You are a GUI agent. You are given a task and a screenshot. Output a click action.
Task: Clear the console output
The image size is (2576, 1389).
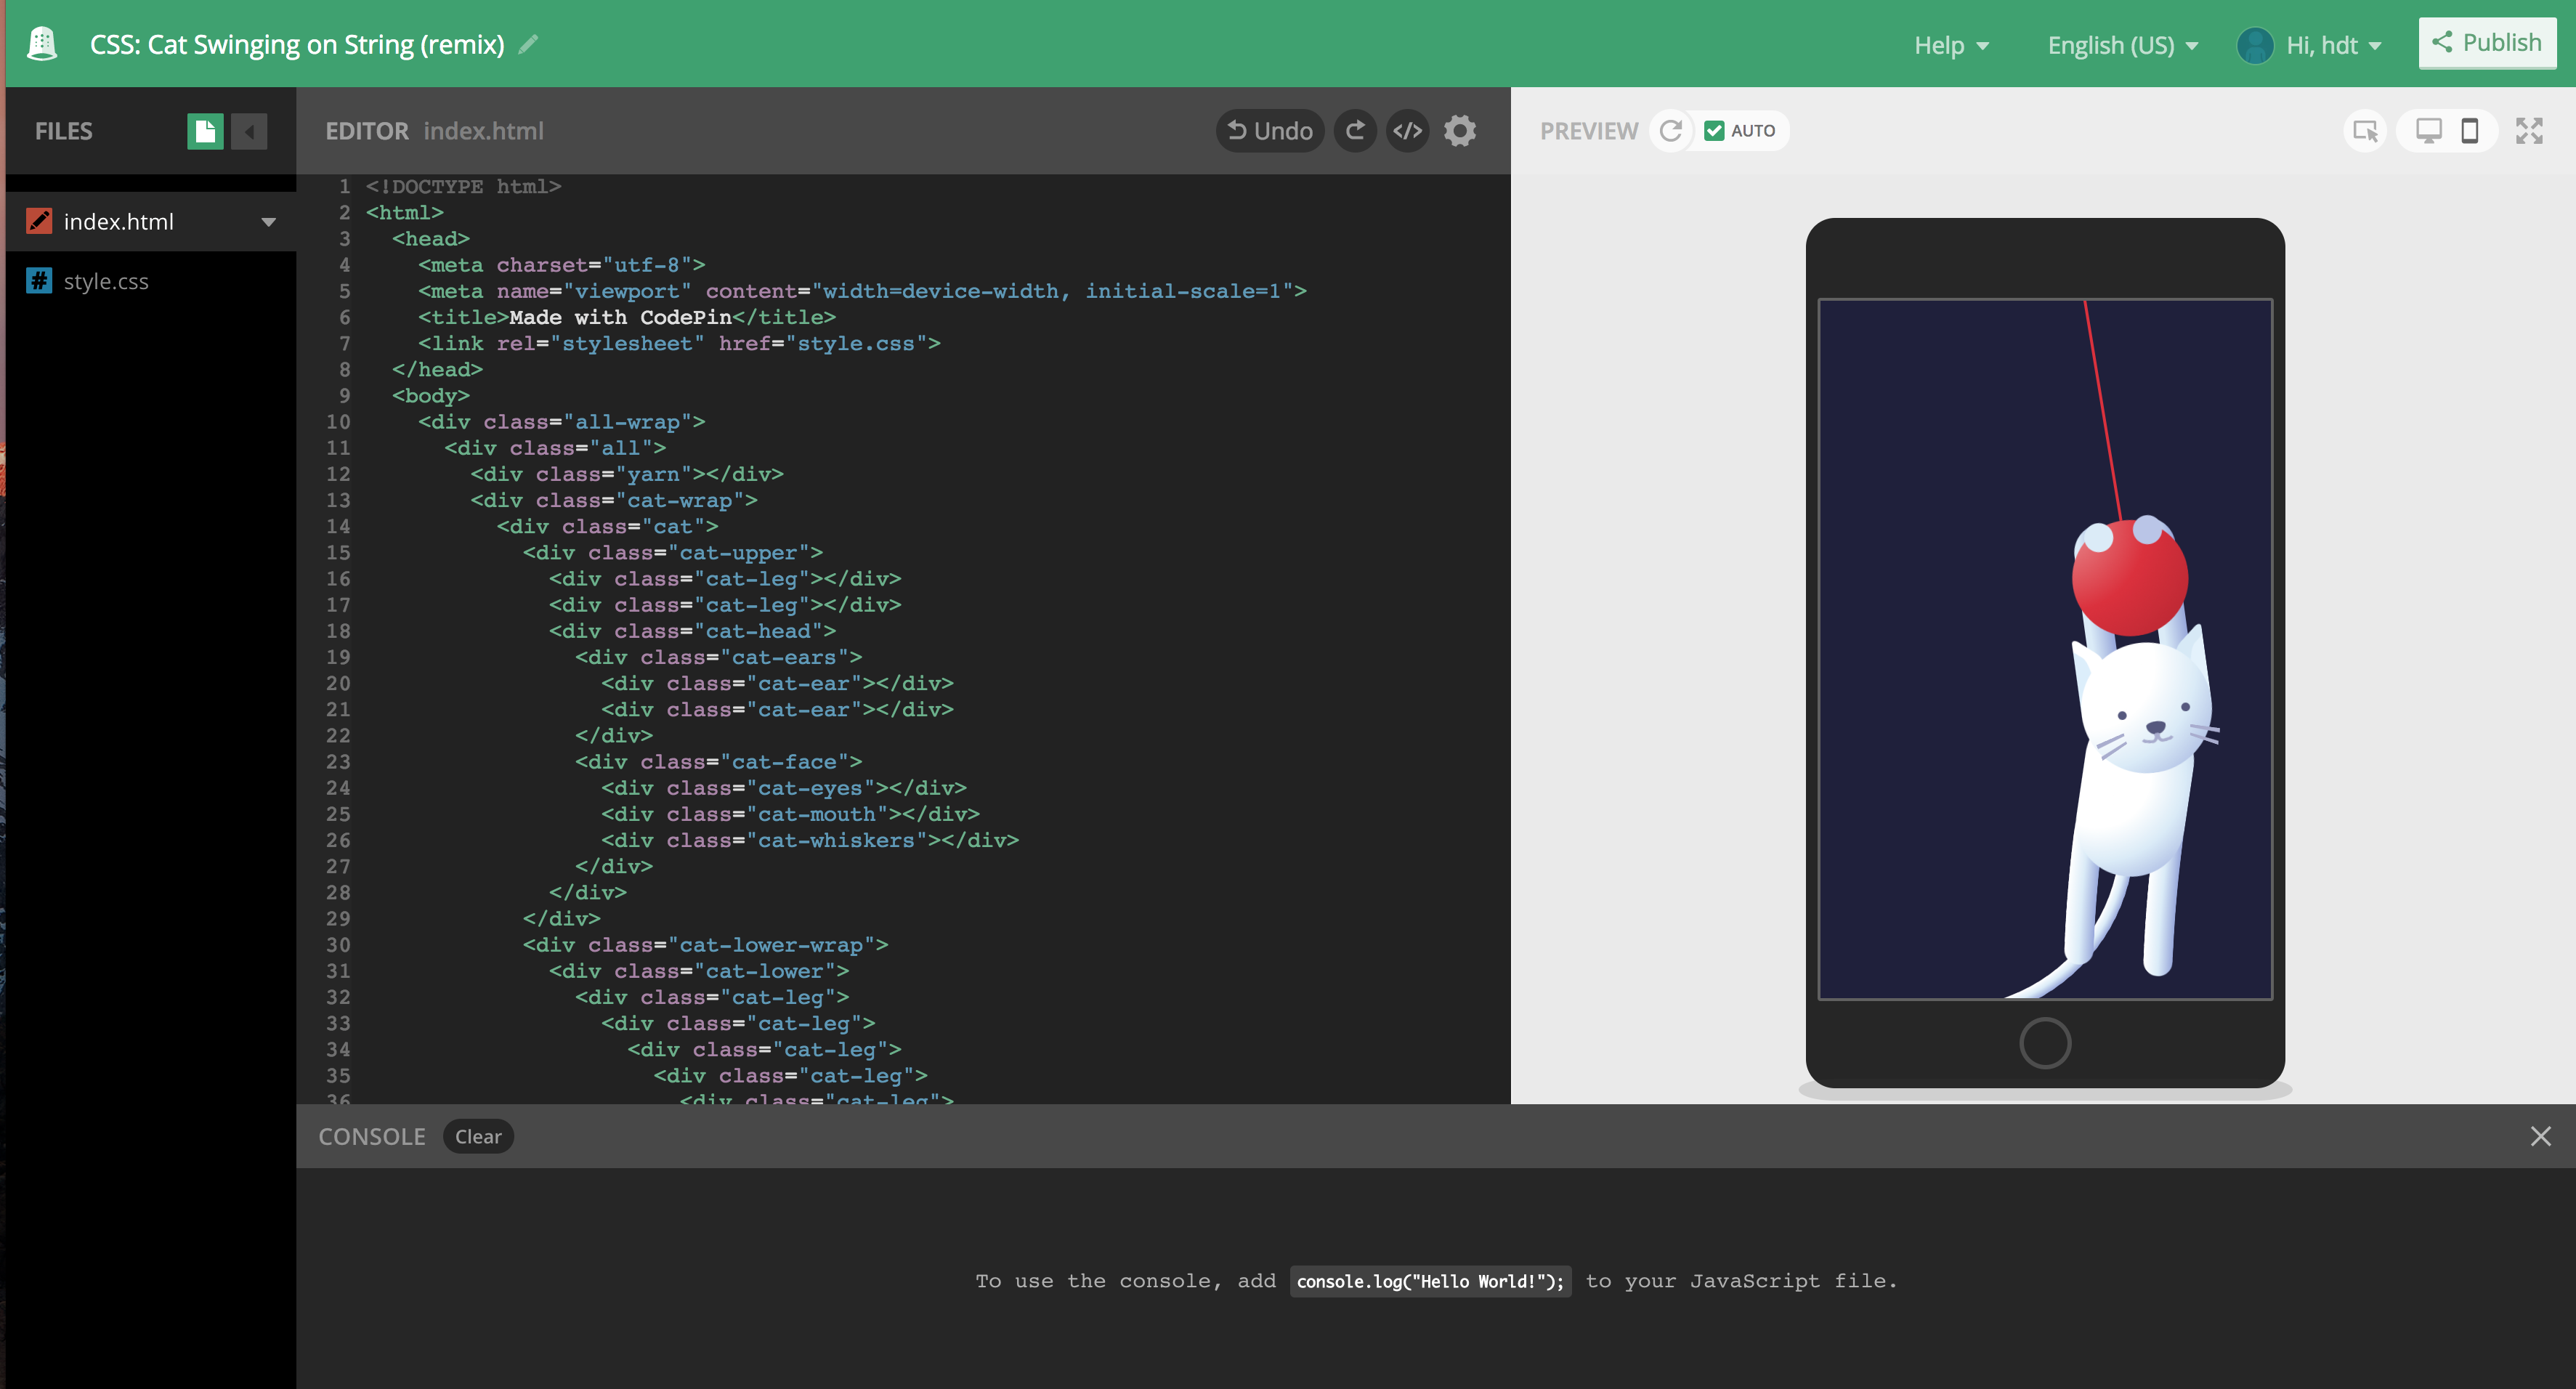(477, 1136)
